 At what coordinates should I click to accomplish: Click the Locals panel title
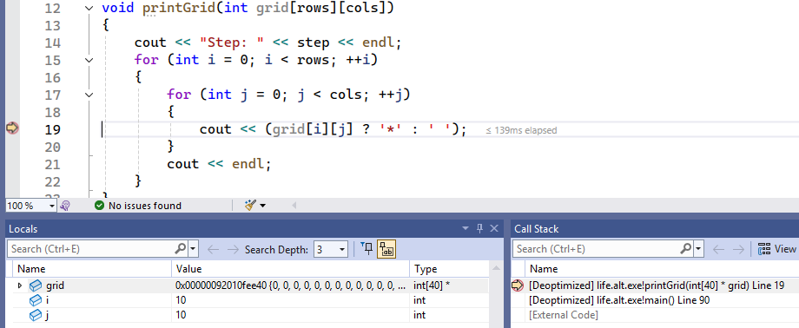[23, 229]
